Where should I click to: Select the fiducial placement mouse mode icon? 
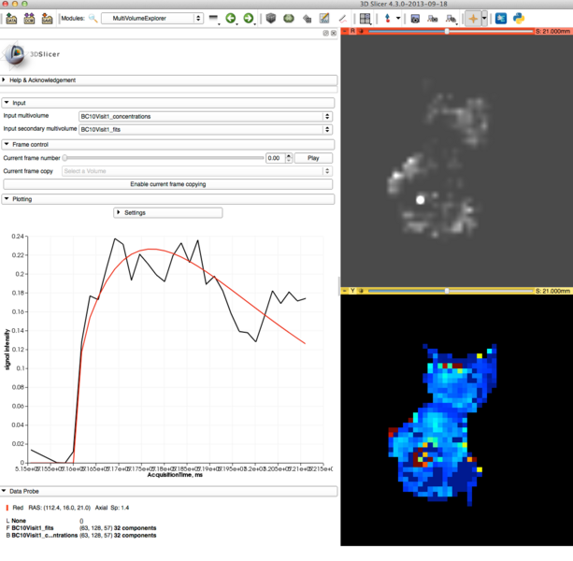point(388,19)
